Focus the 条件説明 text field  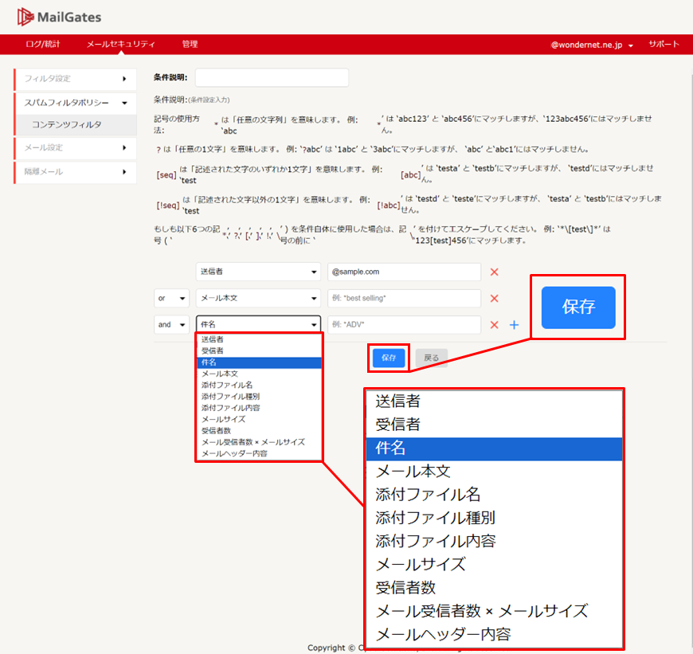272,78
